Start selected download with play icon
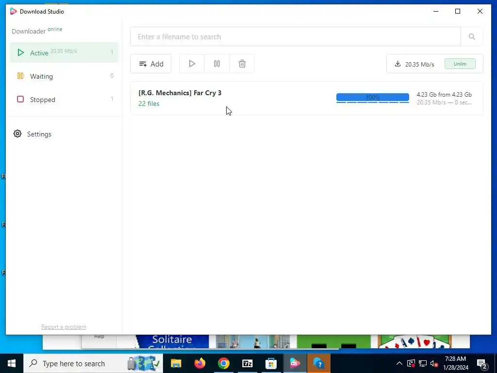 [192, 64]
